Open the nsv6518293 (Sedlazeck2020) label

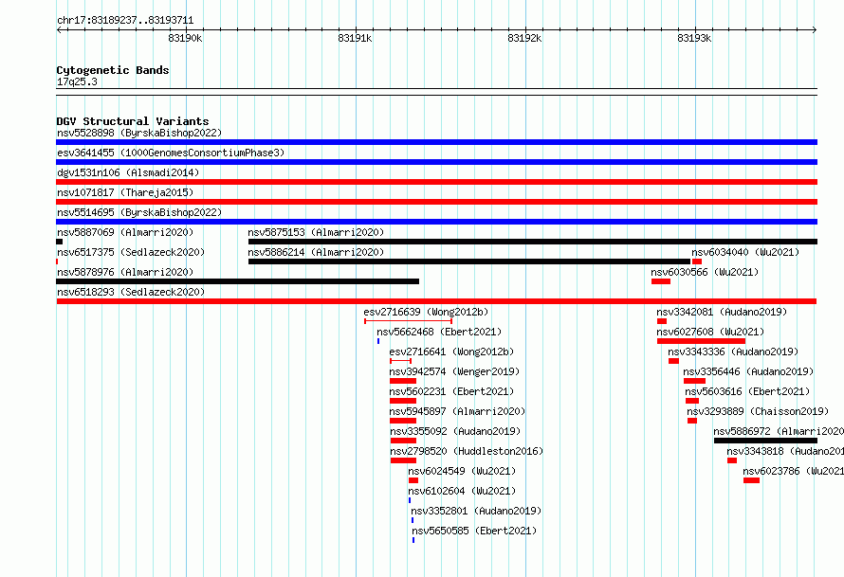[x=131, y=292]
